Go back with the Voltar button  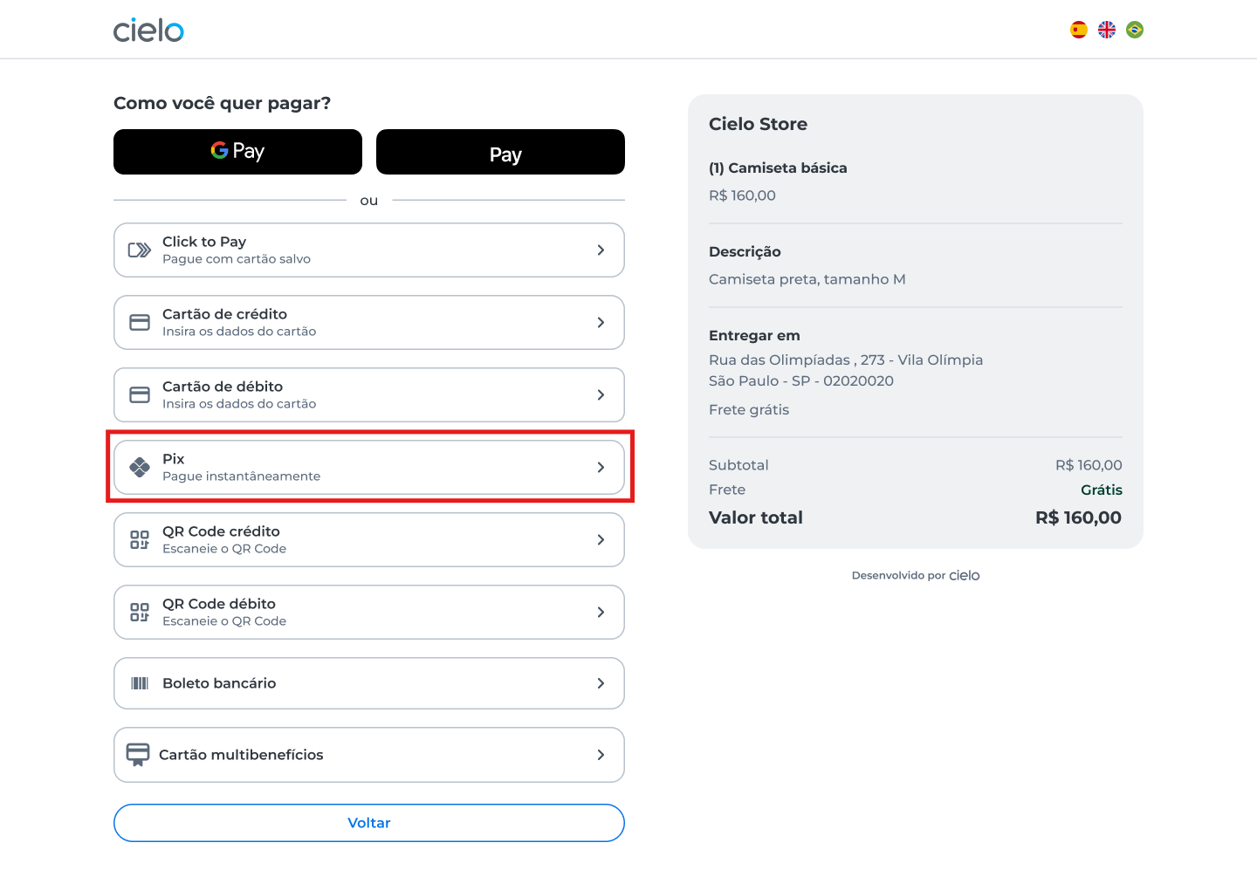click(369, 823)
